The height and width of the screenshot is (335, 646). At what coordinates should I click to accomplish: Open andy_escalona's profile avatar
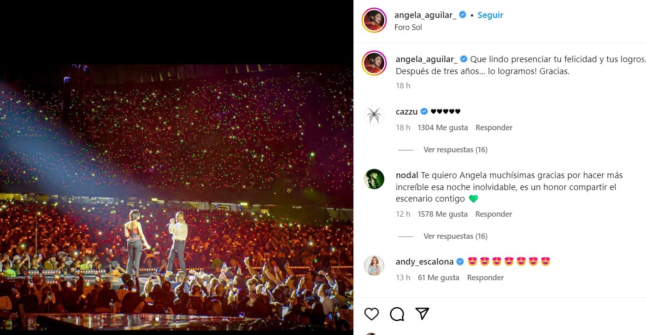[x=374, y=266]
